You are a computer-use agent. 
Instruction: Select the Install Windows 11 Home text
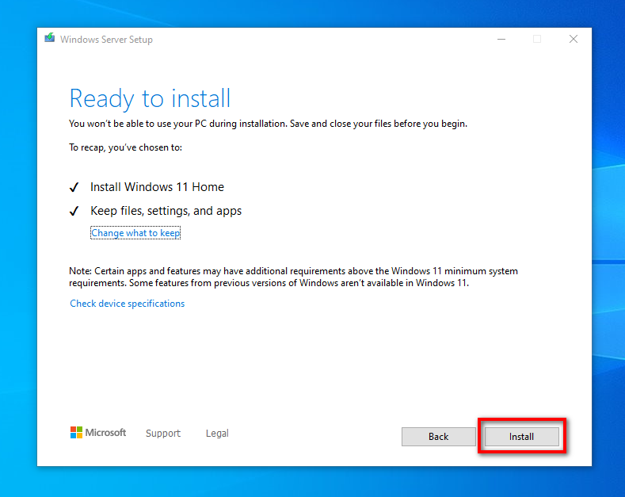pyautogui.click(x=157, y=187)
